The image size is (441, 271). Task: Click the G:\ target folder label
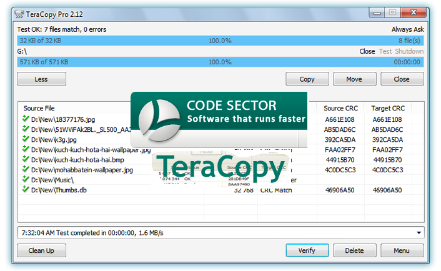(x=22, y=51)
